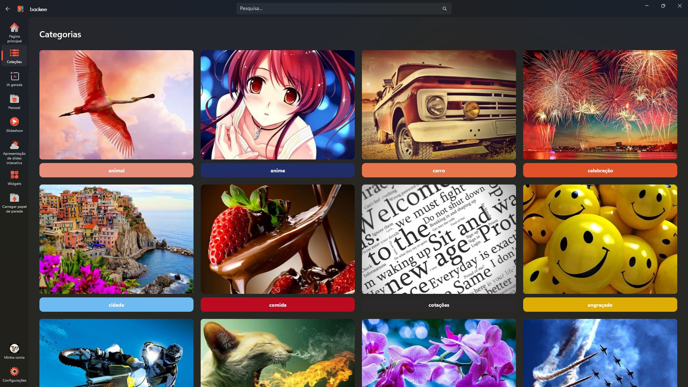688x387 pixels.
Task: Open the anime category label
Action: pyautogui.click(x=278, y=171)
